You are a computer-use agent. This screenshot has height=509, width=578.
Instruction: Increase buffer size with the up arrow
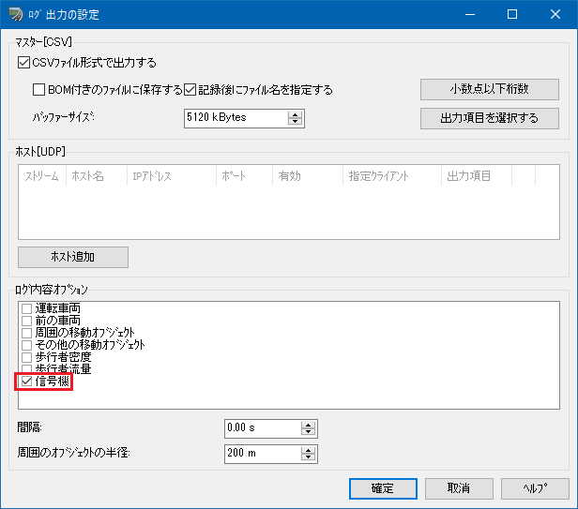click(x=295, y=114)
